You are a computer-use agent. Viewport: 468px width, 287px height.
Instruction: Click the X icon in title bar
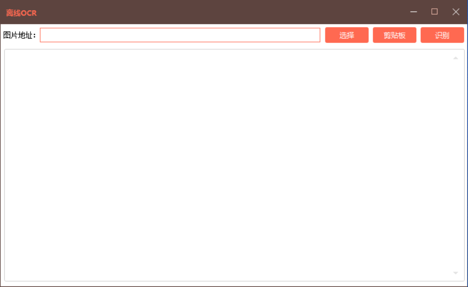(x=455, y=12)
